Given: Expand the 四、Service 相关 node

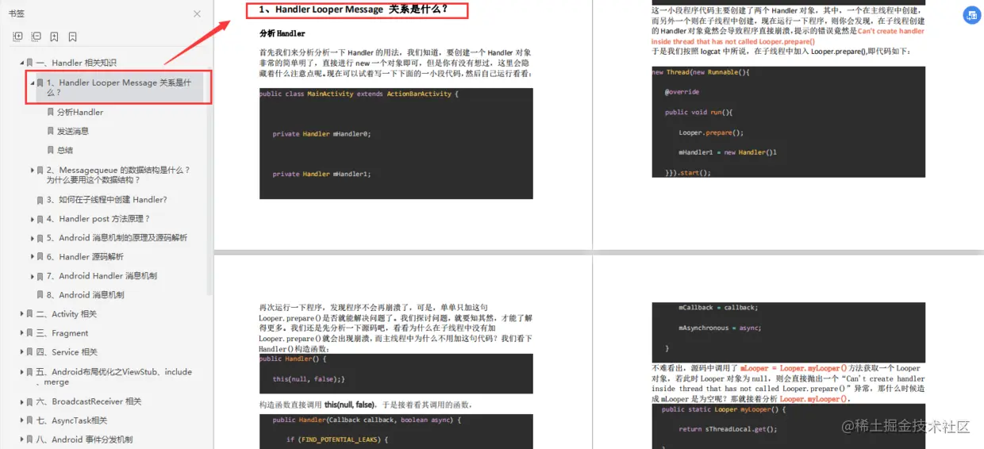Looking at the screenshot, I should [x=22, y=352].
